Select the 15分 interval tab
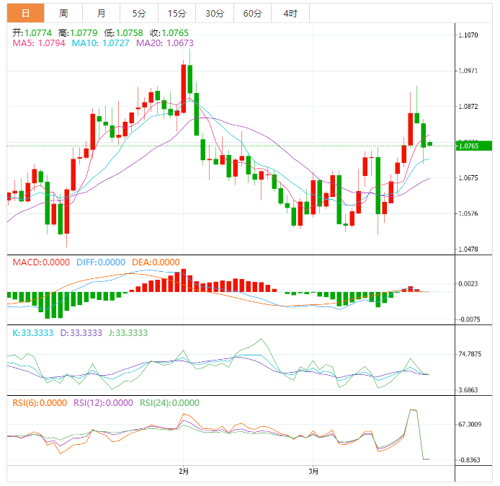The width and height of the screenshot is (500, 486). coord(176,13)
